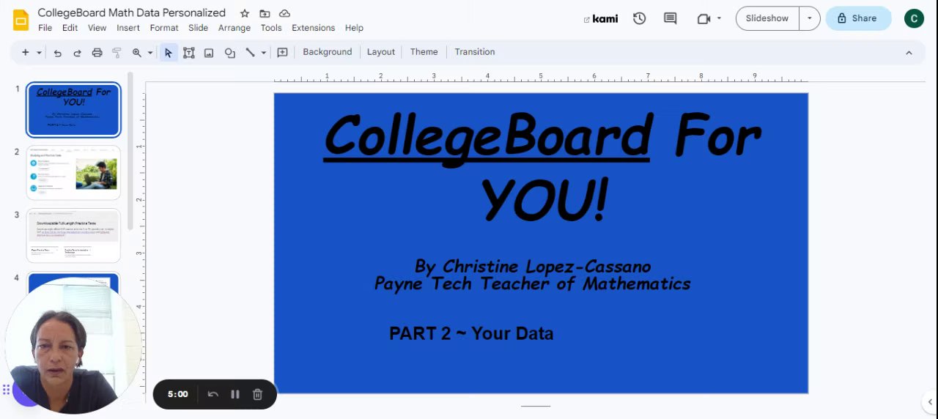Screen dimensions: 938x419
Task: Open the View menu
Action: pos(97,28)
